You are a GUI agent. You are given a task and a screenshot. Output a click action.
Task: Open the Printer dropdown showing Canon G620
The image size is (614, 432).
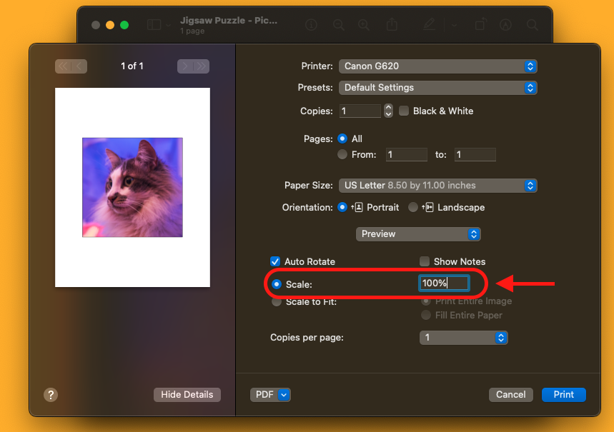(437, 66)
